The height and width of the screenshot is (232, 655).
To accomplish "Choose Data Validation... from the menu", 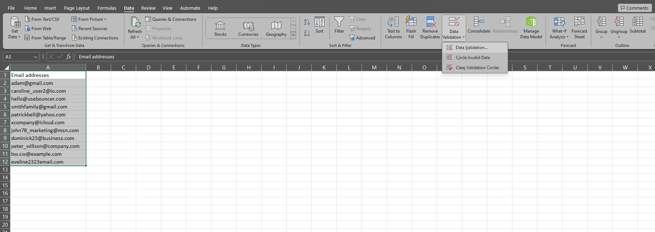I will pyautogui.click(x=471, y=48).
